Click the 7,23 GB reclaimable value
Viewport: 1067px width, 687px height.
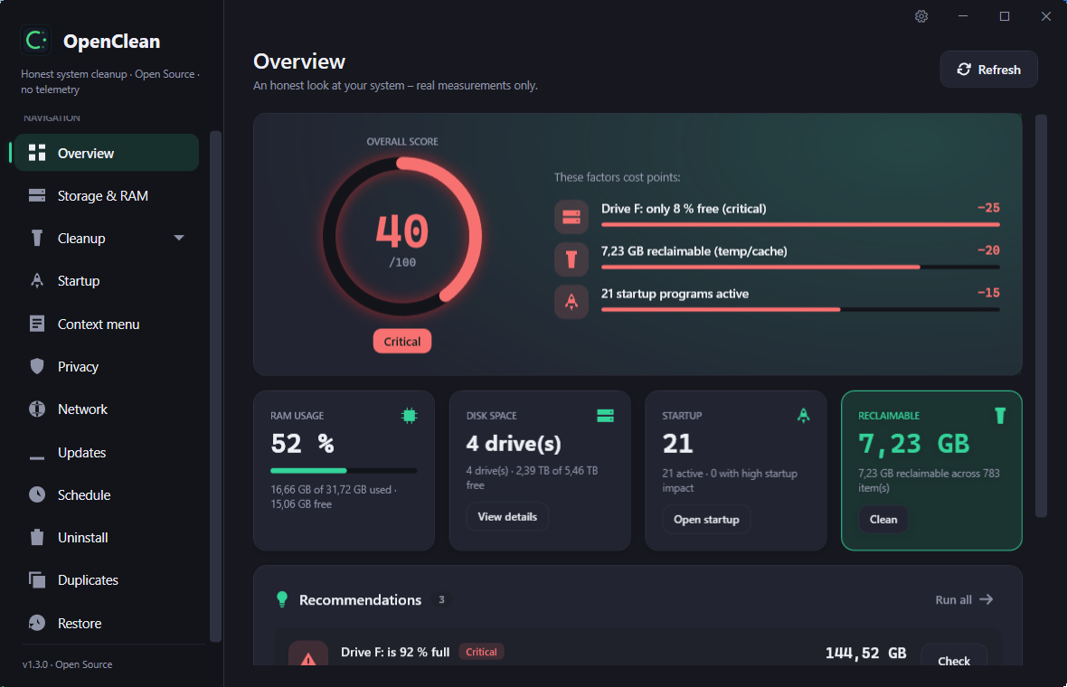point(914,444)
